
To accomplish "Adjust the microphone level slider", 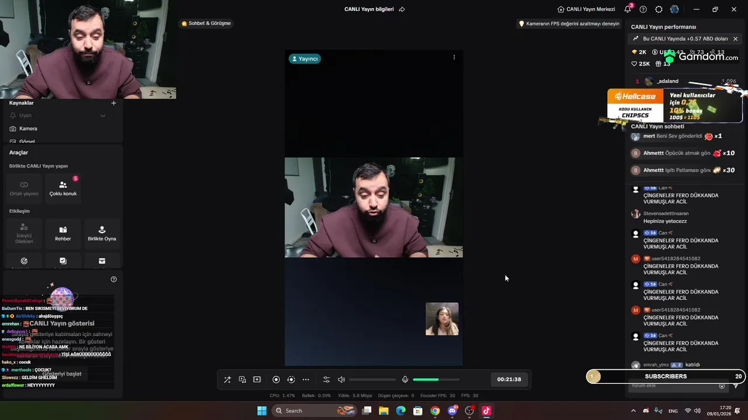I will (436, 380).
